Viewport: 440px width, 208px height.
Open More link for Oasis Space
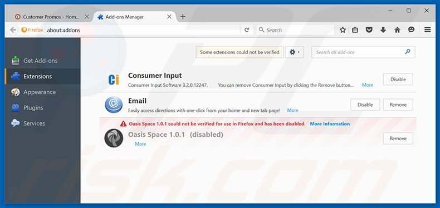(140, 144)
